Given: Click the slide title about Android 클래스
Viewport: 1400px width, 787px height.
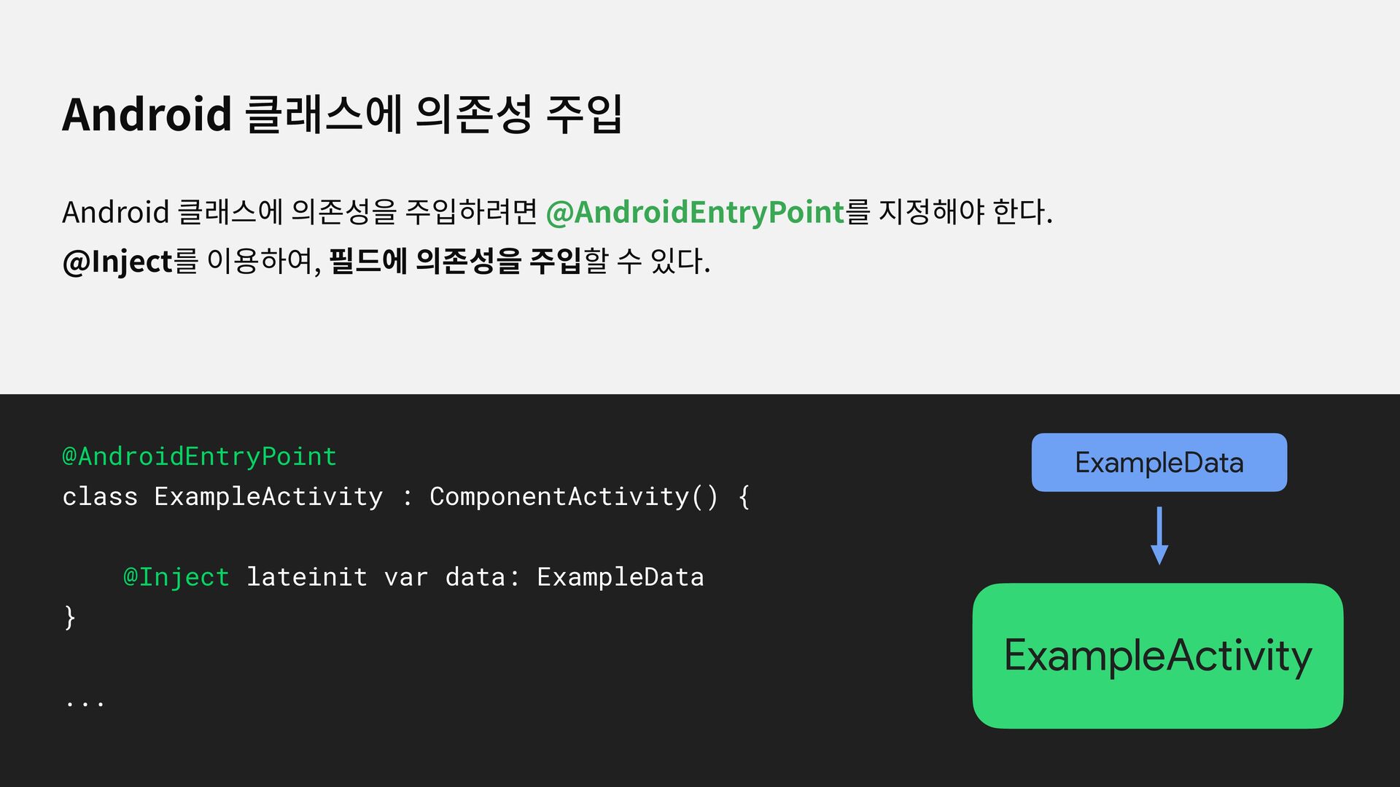Looking at the screenshot, I should (341, 114).
